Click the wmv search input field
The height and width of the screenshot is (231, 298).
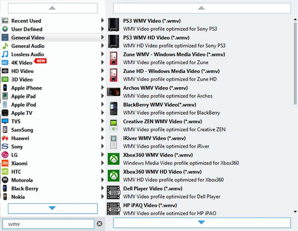(x=48, y=224)
